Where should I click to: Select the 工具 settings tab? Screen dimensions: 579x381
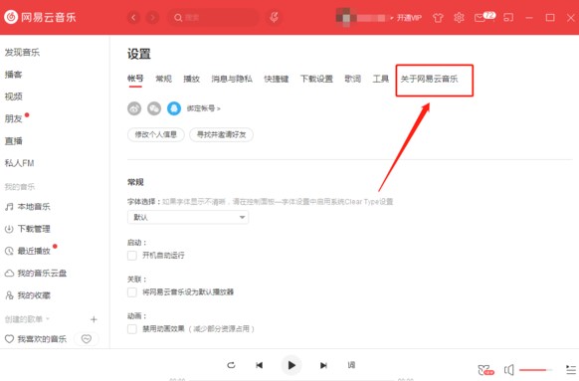(x=381, y=79)
